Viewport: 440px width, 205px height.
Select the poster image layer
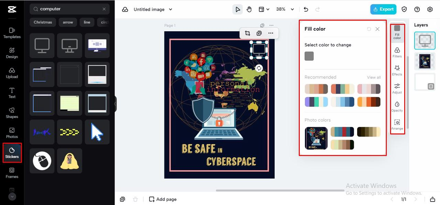click(425, 61)
